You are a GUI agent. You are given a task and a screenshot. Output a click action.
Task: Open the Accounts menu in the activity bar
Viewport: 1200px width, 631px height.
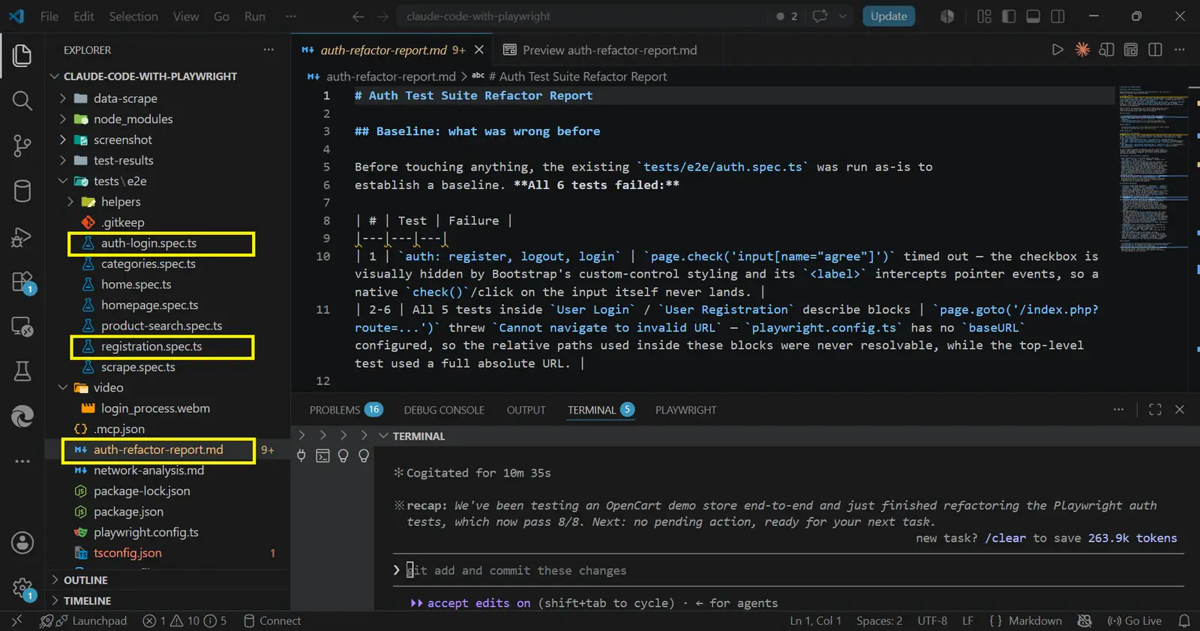pos(22,542)
